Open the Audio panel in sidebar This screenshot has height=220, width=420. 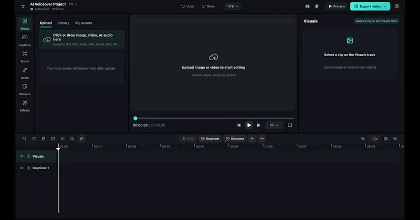coord(25,73)
